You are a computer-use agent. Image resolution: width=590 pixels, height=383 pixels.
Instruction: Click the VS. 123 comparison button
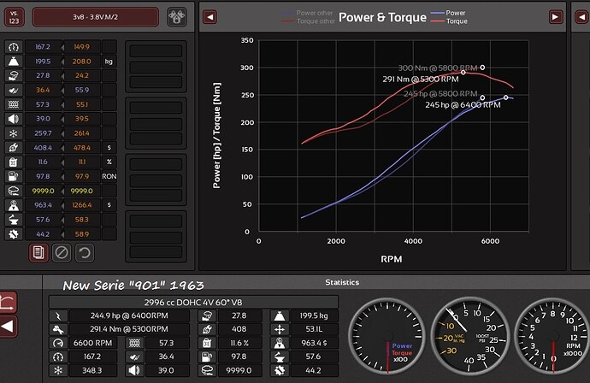pyautogui.click(x=13, y=16)
